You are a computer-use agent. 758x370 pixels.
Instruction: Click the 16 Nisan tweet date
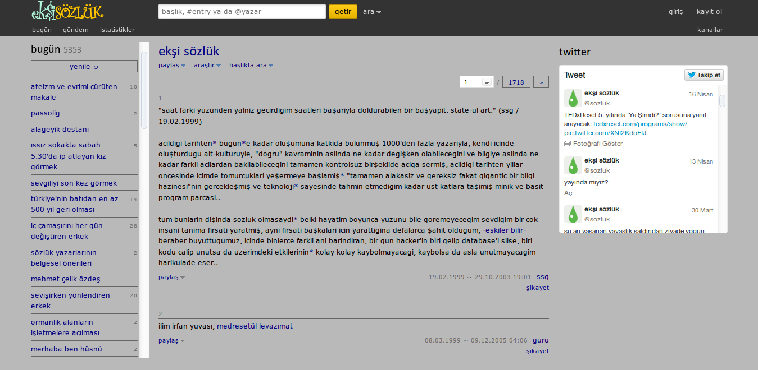click(x=701, y=94)
